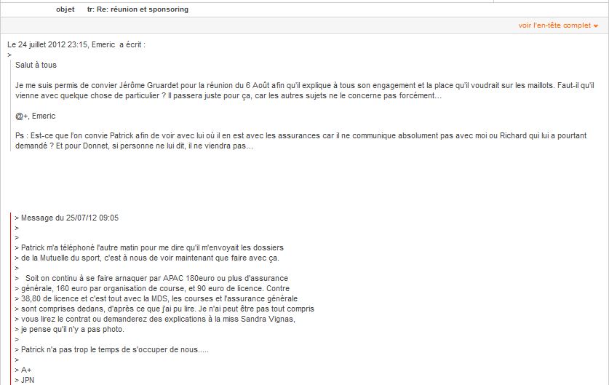This screenshot has height=385, width=609.
Task: Click the "Message du 25/07/12 09:05" line
Action: click(70, 218)
